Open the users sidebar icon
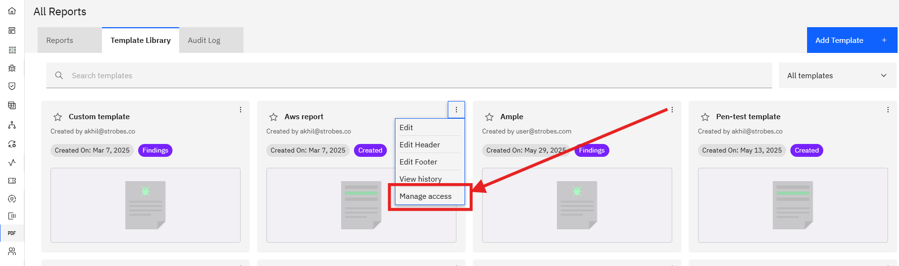 coord(12,251)
